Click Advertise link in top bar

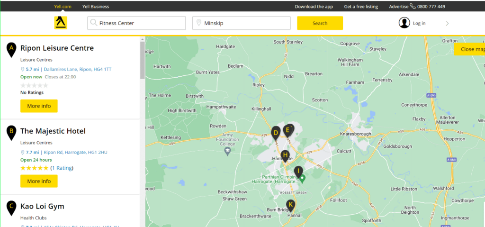point(399,6)
